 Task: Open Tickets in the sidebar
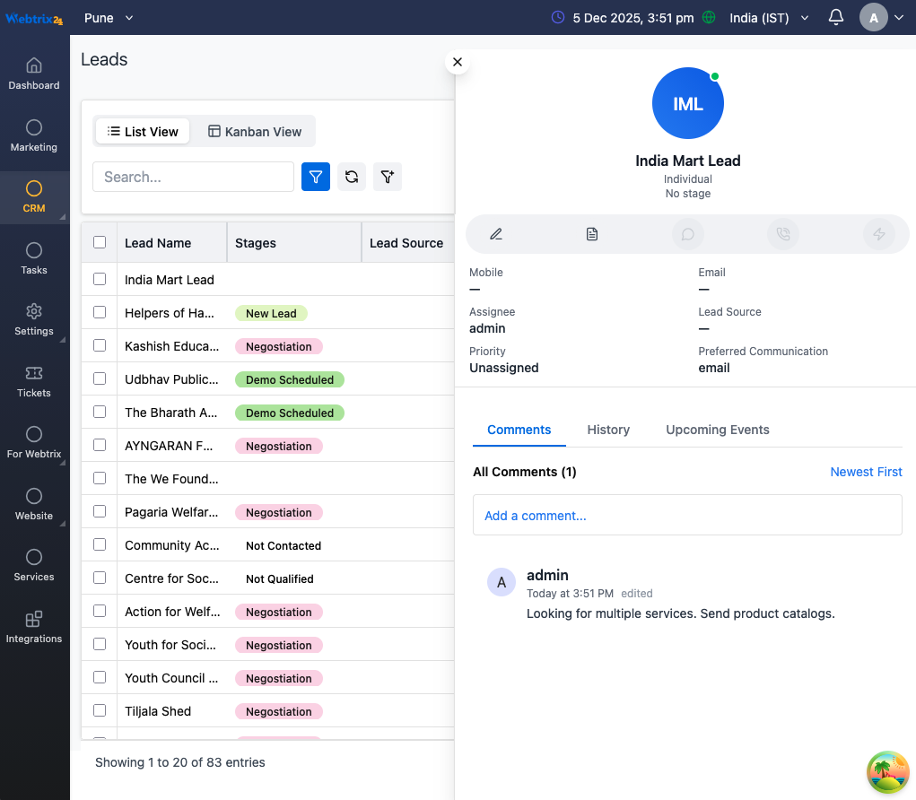point(34,381)
